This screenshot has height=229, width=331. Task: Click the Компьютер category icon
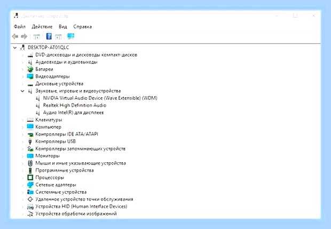pyautogui.click(x=30, y=127)
